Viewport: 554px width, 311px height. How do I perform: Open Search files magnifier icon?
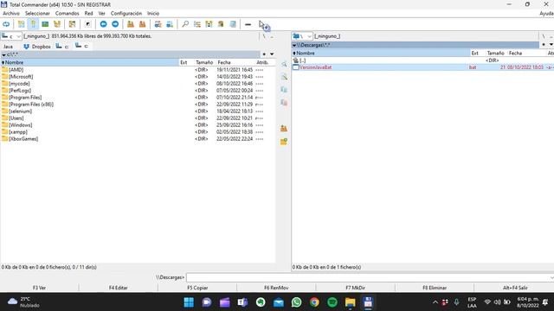click(x=185, y=24)
